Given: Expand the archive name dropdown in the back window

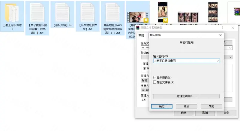Looking at the screenshot, I should point(230,48).
